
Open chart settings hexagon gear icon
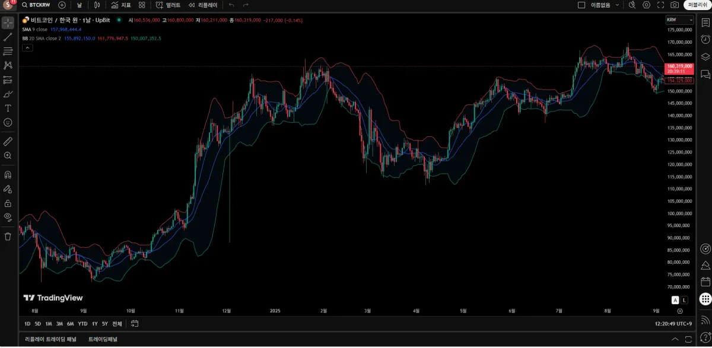(x=646, y=5)
